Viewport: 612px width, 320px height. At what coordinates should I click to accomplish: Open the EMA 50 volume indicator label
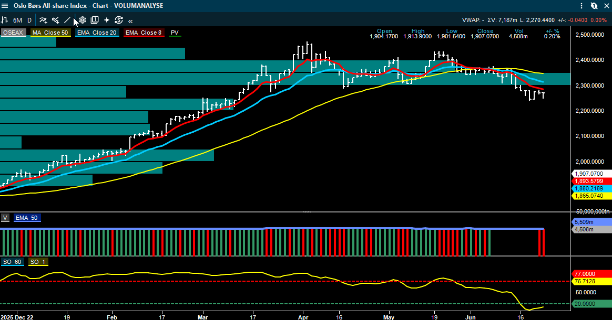point(27,218)
